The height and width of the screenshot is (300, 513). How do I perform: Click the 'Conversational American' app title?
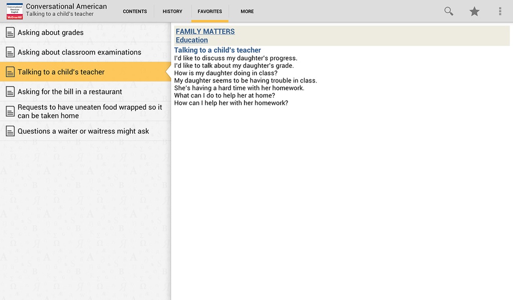(x=67, y=6)
